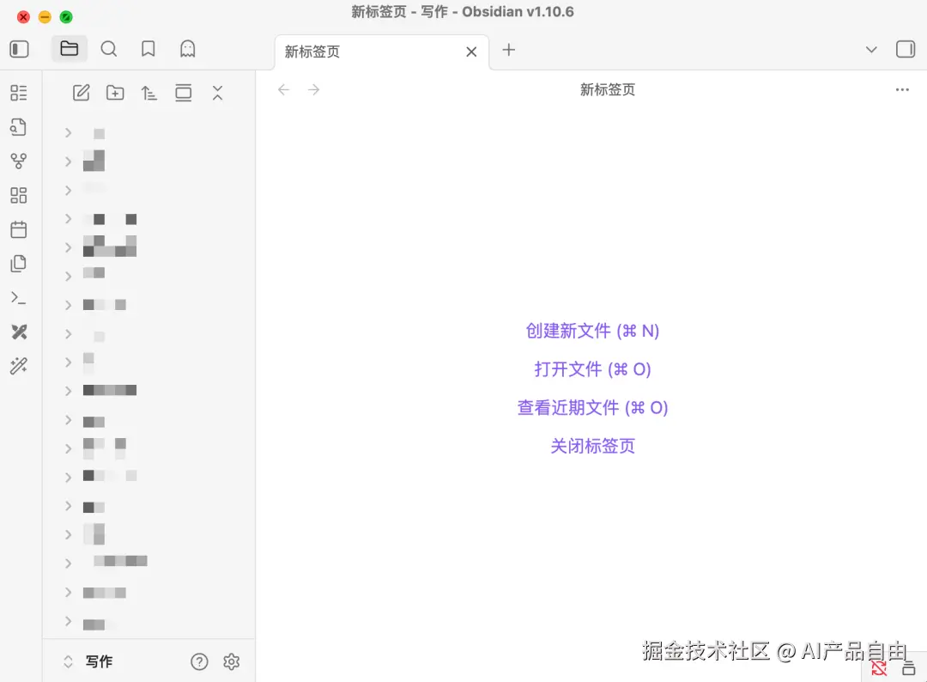Viewport: 927px width, 682px height.
Task: Open Obsidian settings via the gear icon
Action: click(x=231, y=661)
